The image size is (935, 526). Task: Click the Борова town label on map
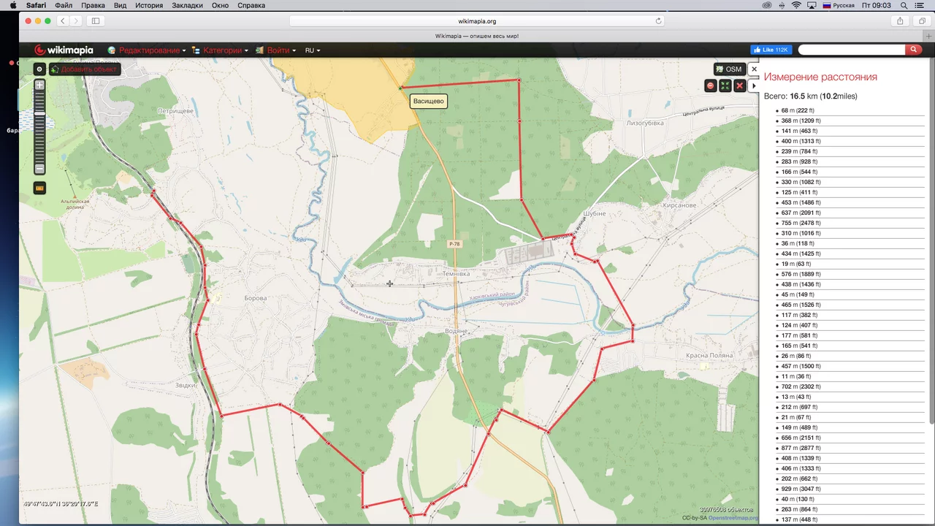256,298
